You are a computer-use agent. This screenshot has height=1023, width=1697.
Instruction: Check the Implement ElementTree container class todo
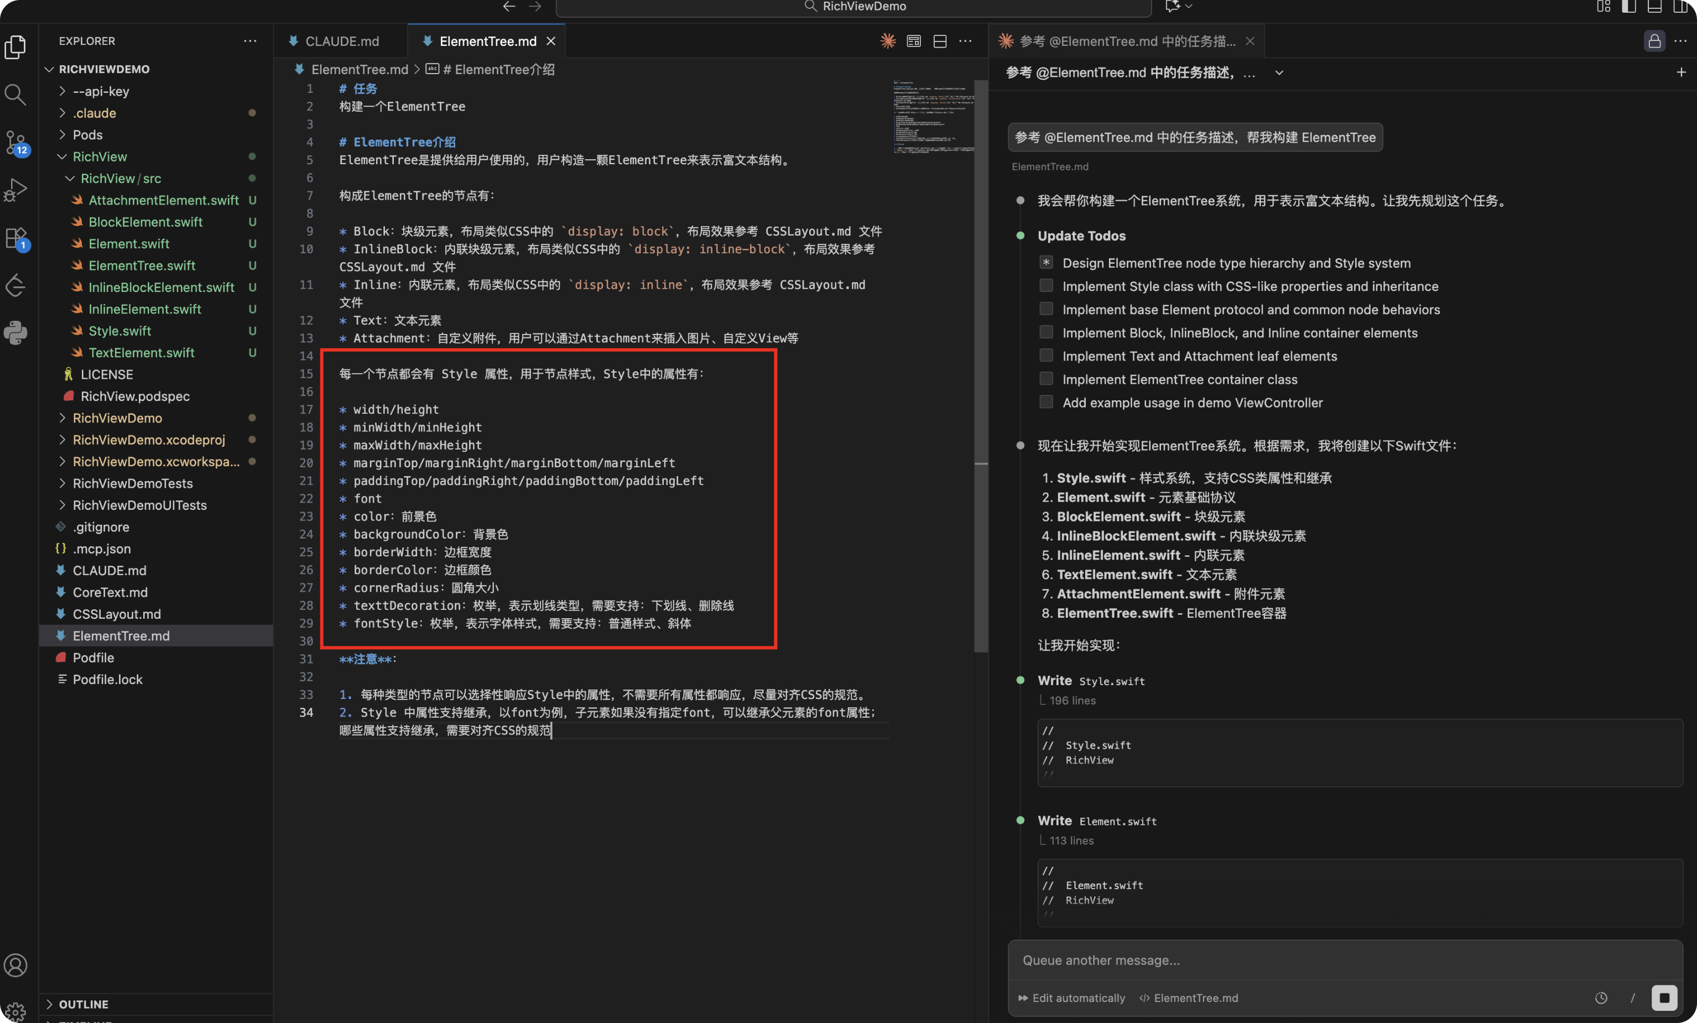click(1045, 379)
